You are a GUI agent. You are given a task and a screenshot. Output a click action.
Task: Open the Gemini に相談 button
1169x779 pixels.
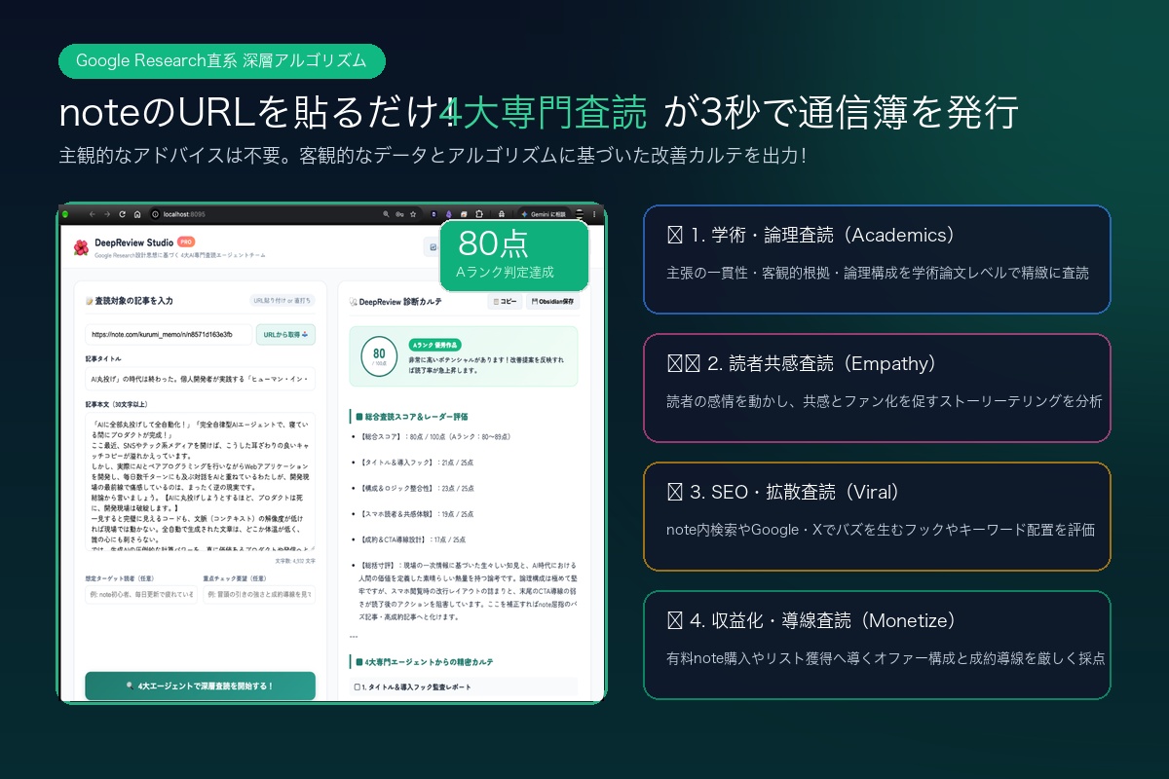[544, 214]
